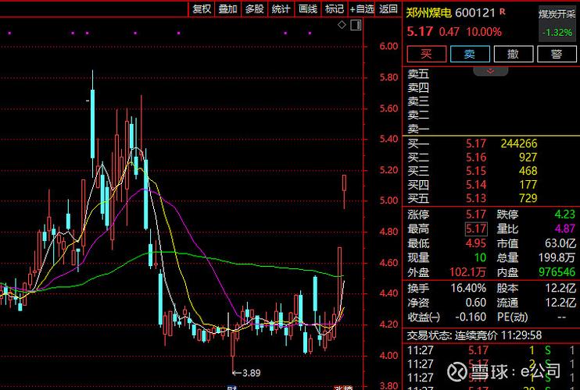Click the tall cyan candlestick near 5.80
The height and width of the screenshot is (390, 580).
pyautogui.click(x=92, y=123)
